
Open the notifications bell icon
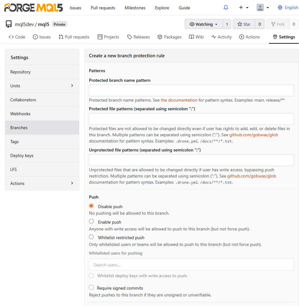[226, 8]
